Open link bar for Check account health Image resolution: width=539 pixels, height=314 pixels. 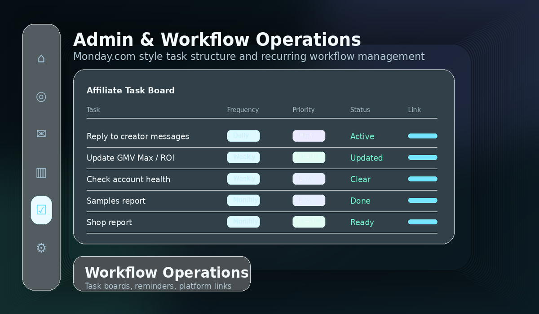click(423, 179)
